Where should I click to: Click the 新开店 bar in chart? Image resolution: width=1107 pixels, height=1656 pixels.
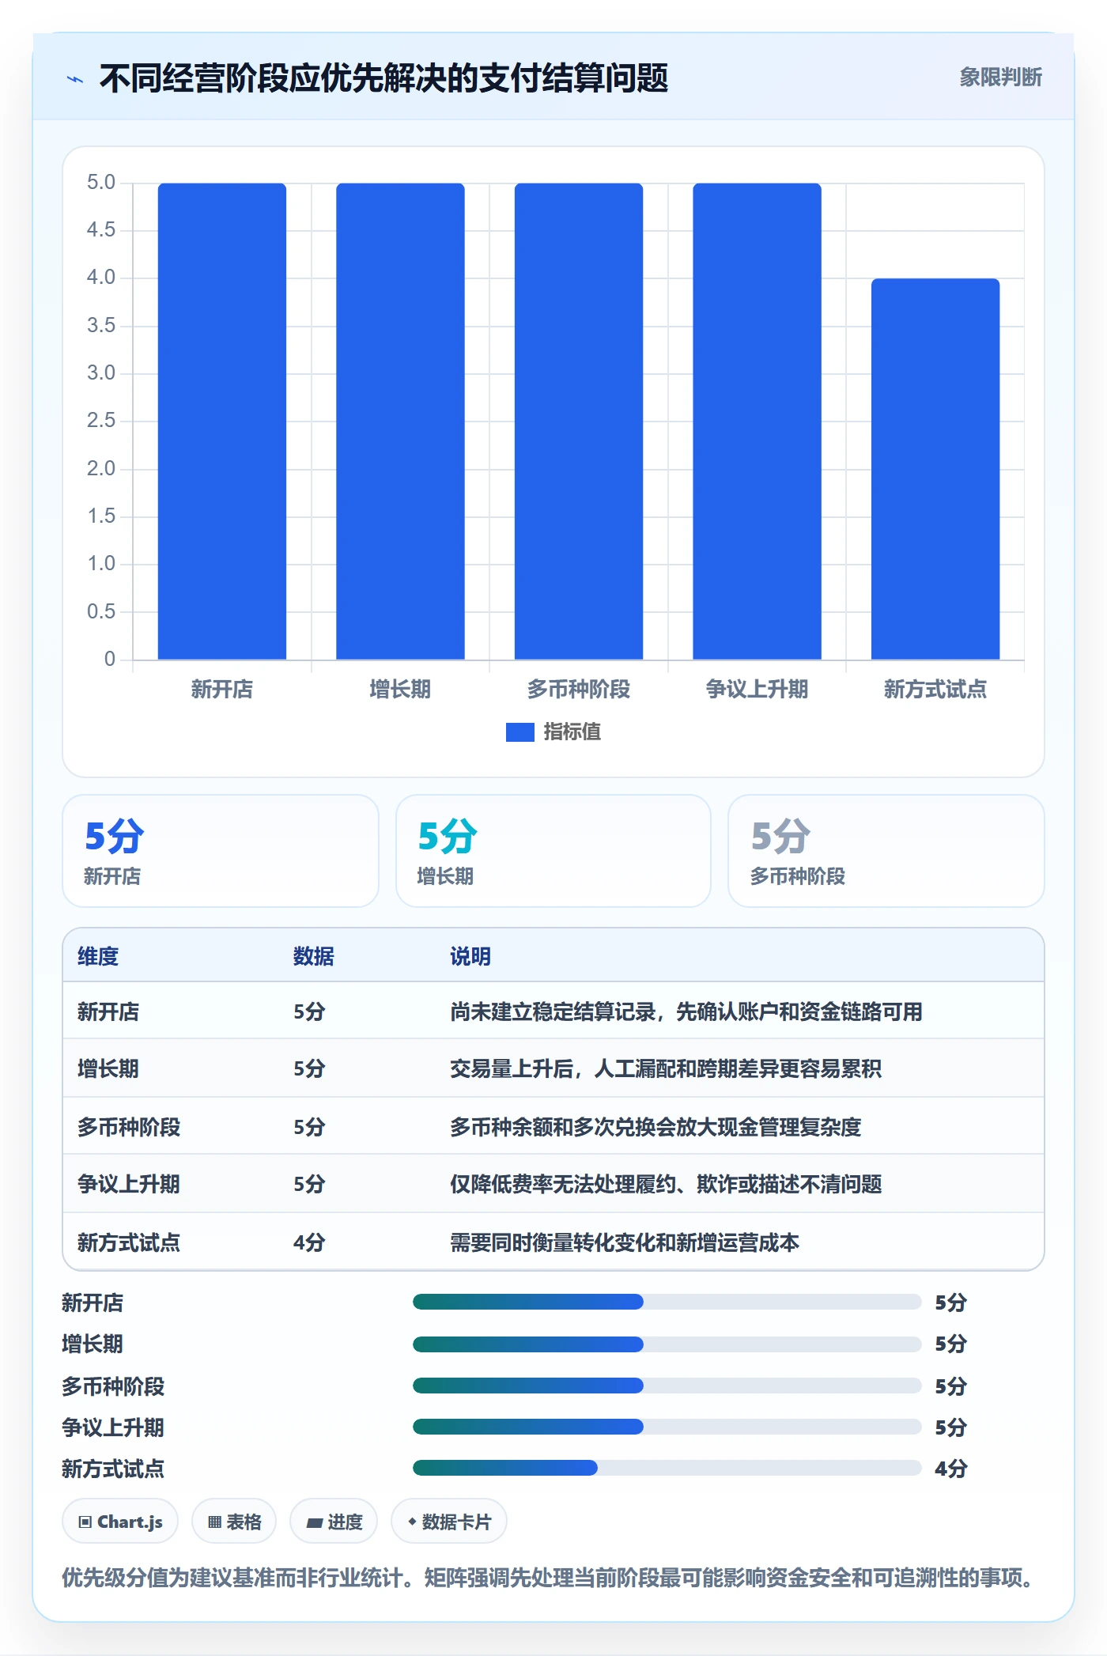222,421
